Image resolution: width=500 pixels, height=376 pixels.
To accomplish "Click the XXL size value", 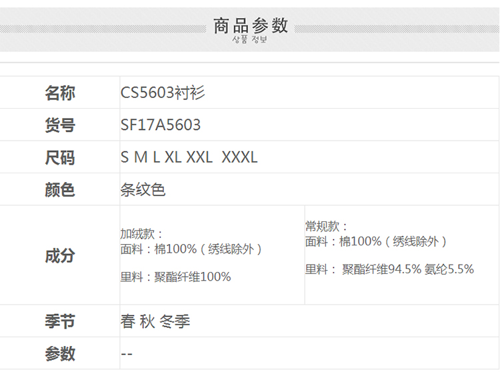I will [x=199, y=158].
